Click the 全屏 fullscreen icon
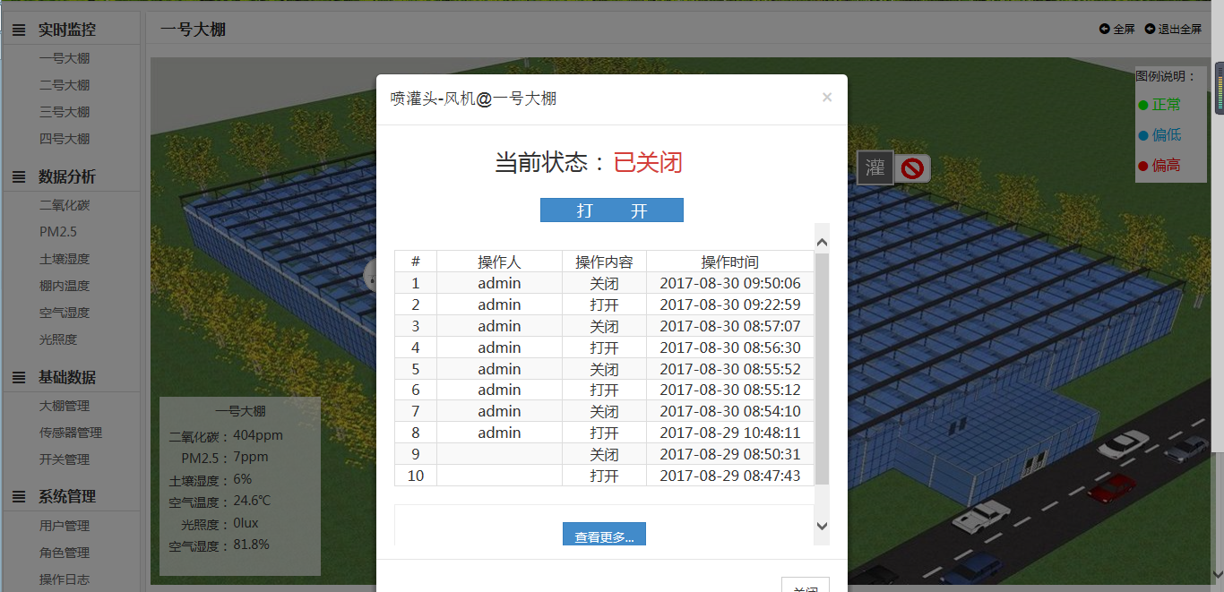Screen dimensions: 1224x592 (1105, 29)
